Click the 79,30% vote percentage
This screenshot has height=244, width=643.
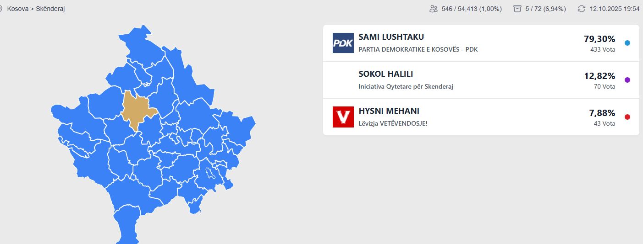pyautogui.click(x=599, y=39)
